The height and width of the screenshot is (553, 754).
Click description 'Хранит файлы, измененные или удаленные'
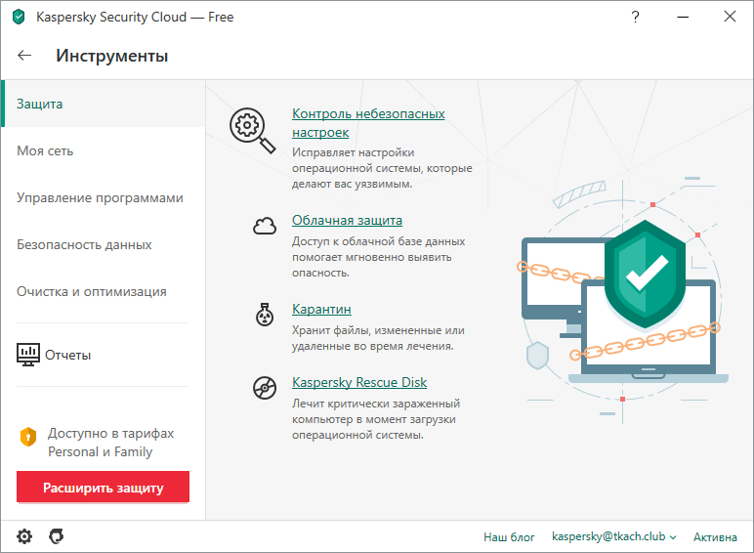[378, 338]
